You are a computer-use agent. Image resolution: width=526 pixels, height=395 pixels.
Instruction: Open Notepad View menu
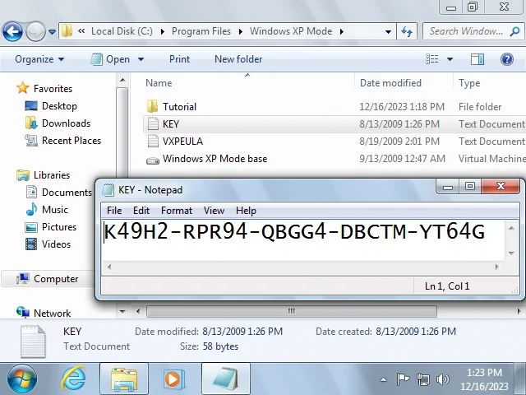tap(214, 211)
